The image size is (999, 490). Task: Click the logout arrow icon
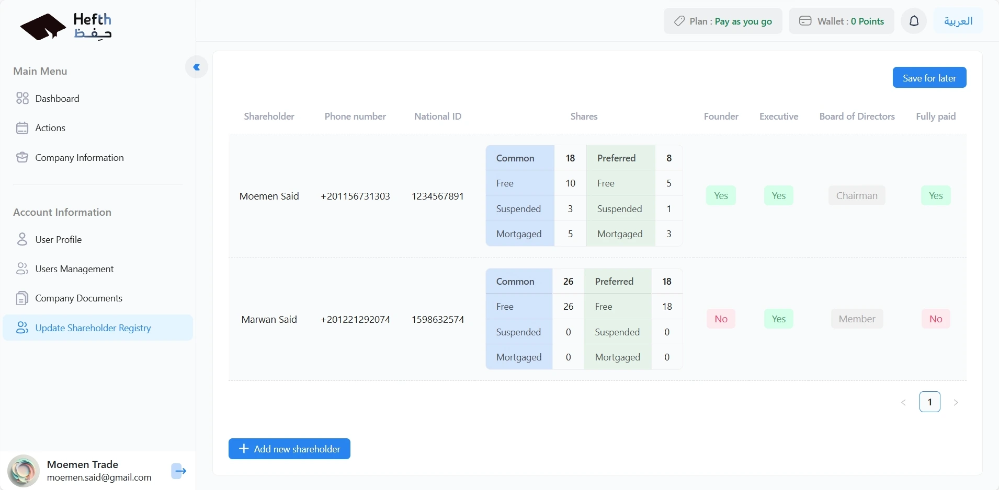point(179,471)
